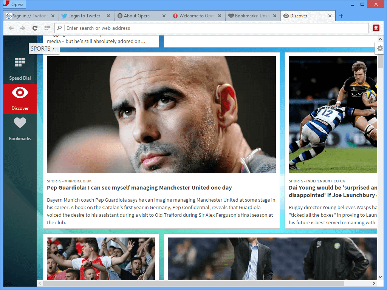Click vertical scrollbar up arrow
The height and width of the screenshot is (290, 387).
[x=380, y=39]
